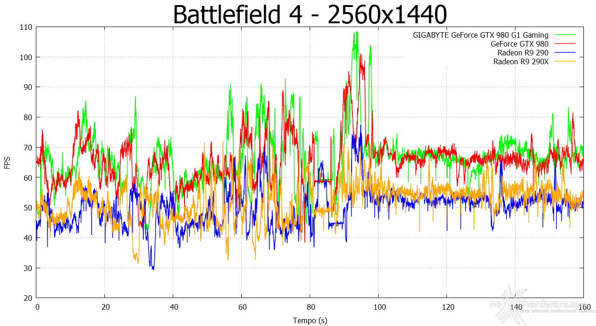Click the Radeon R9 290X legend label
596x326 pixels.
pyautogui.click(x=521, y=61)
